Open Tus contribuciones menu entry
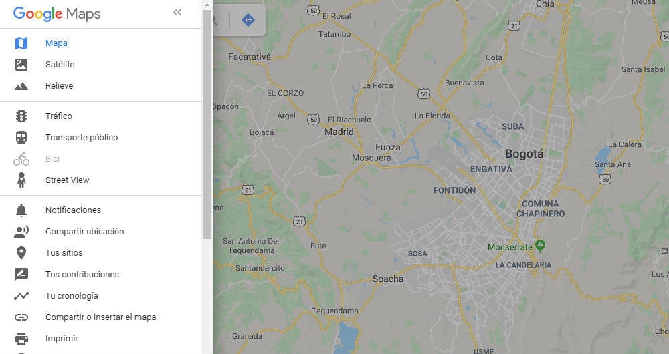This screenshot has height=354, width=669. coord(101,275)
